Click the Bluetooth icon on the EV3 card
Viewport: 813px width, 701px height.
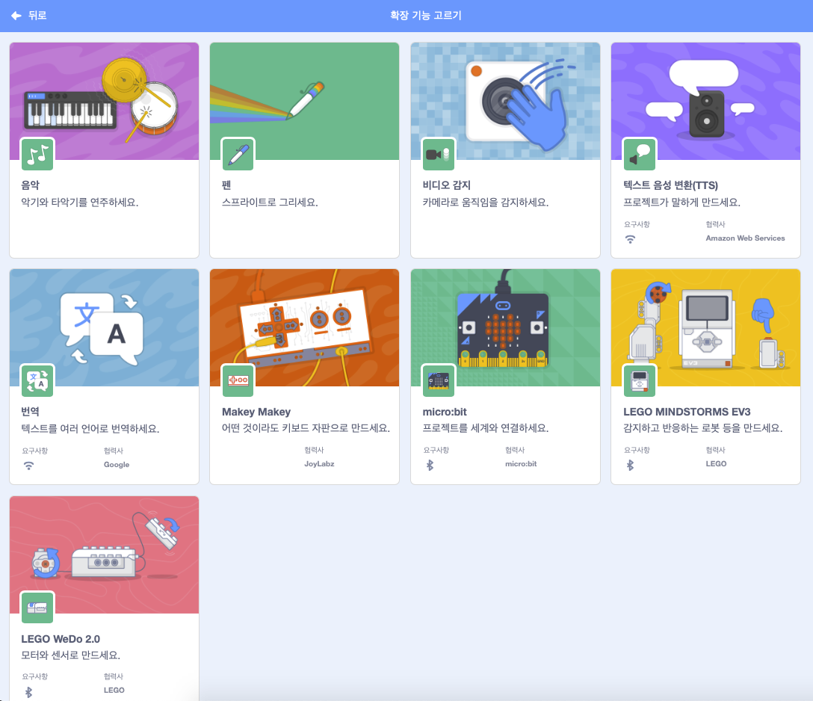[631, 465]
